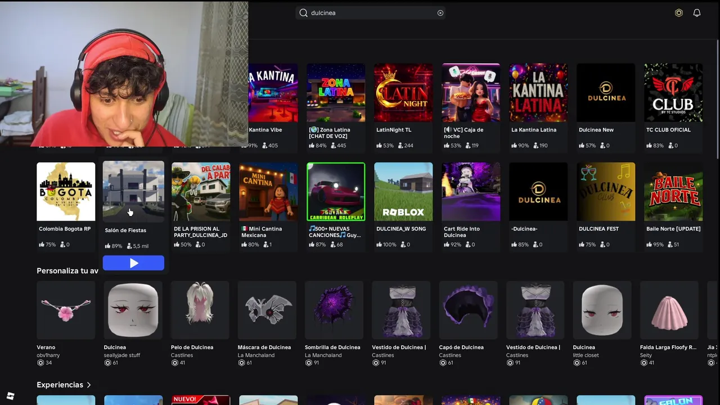Open the Caja de noche game thumbnail
Viewport: 720px width, 405px height.
(x=471, y=93)
